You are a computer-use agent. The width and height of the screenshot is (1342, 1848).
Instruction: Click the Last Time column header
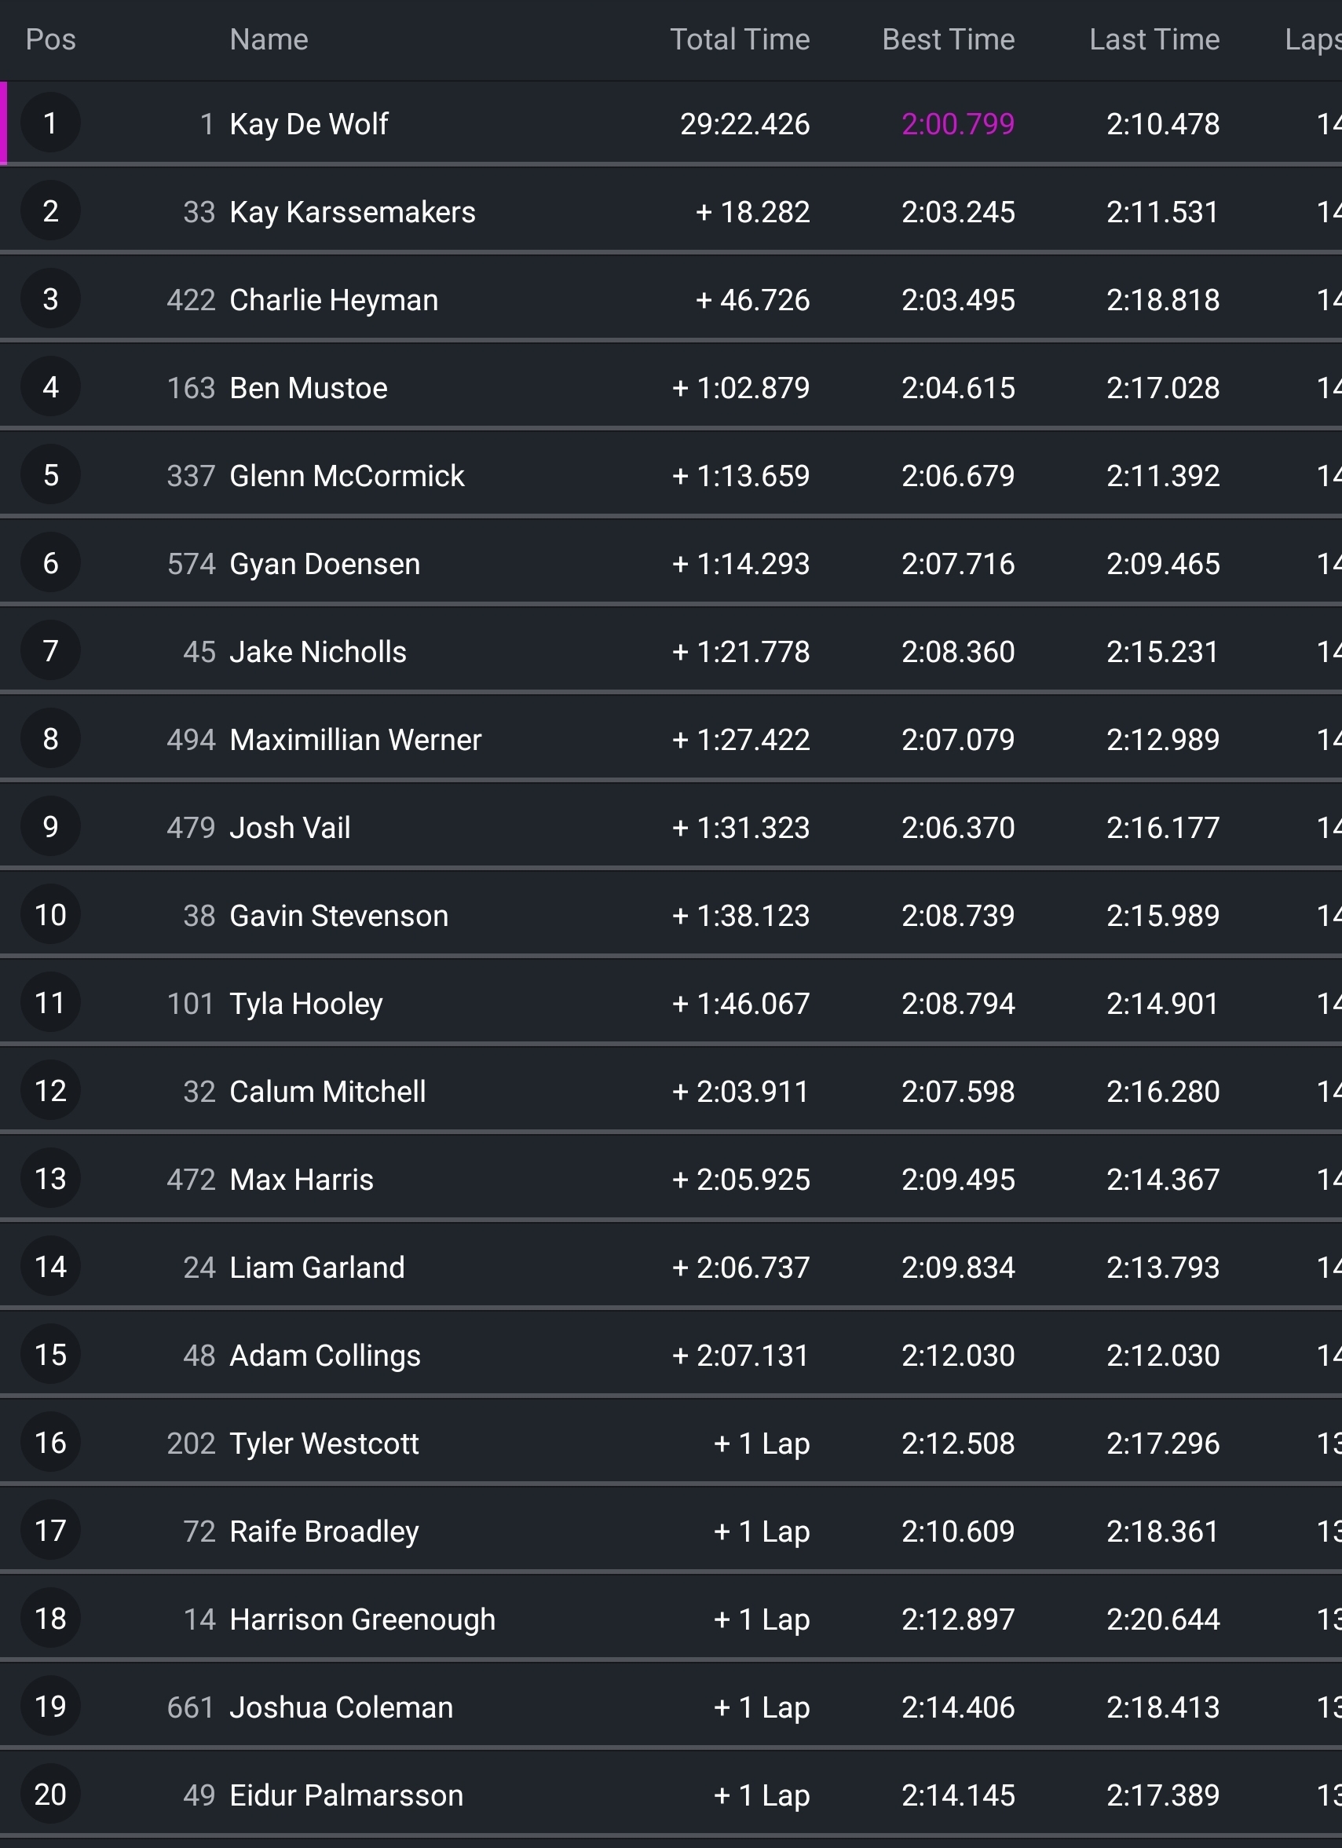[1154, 39]
